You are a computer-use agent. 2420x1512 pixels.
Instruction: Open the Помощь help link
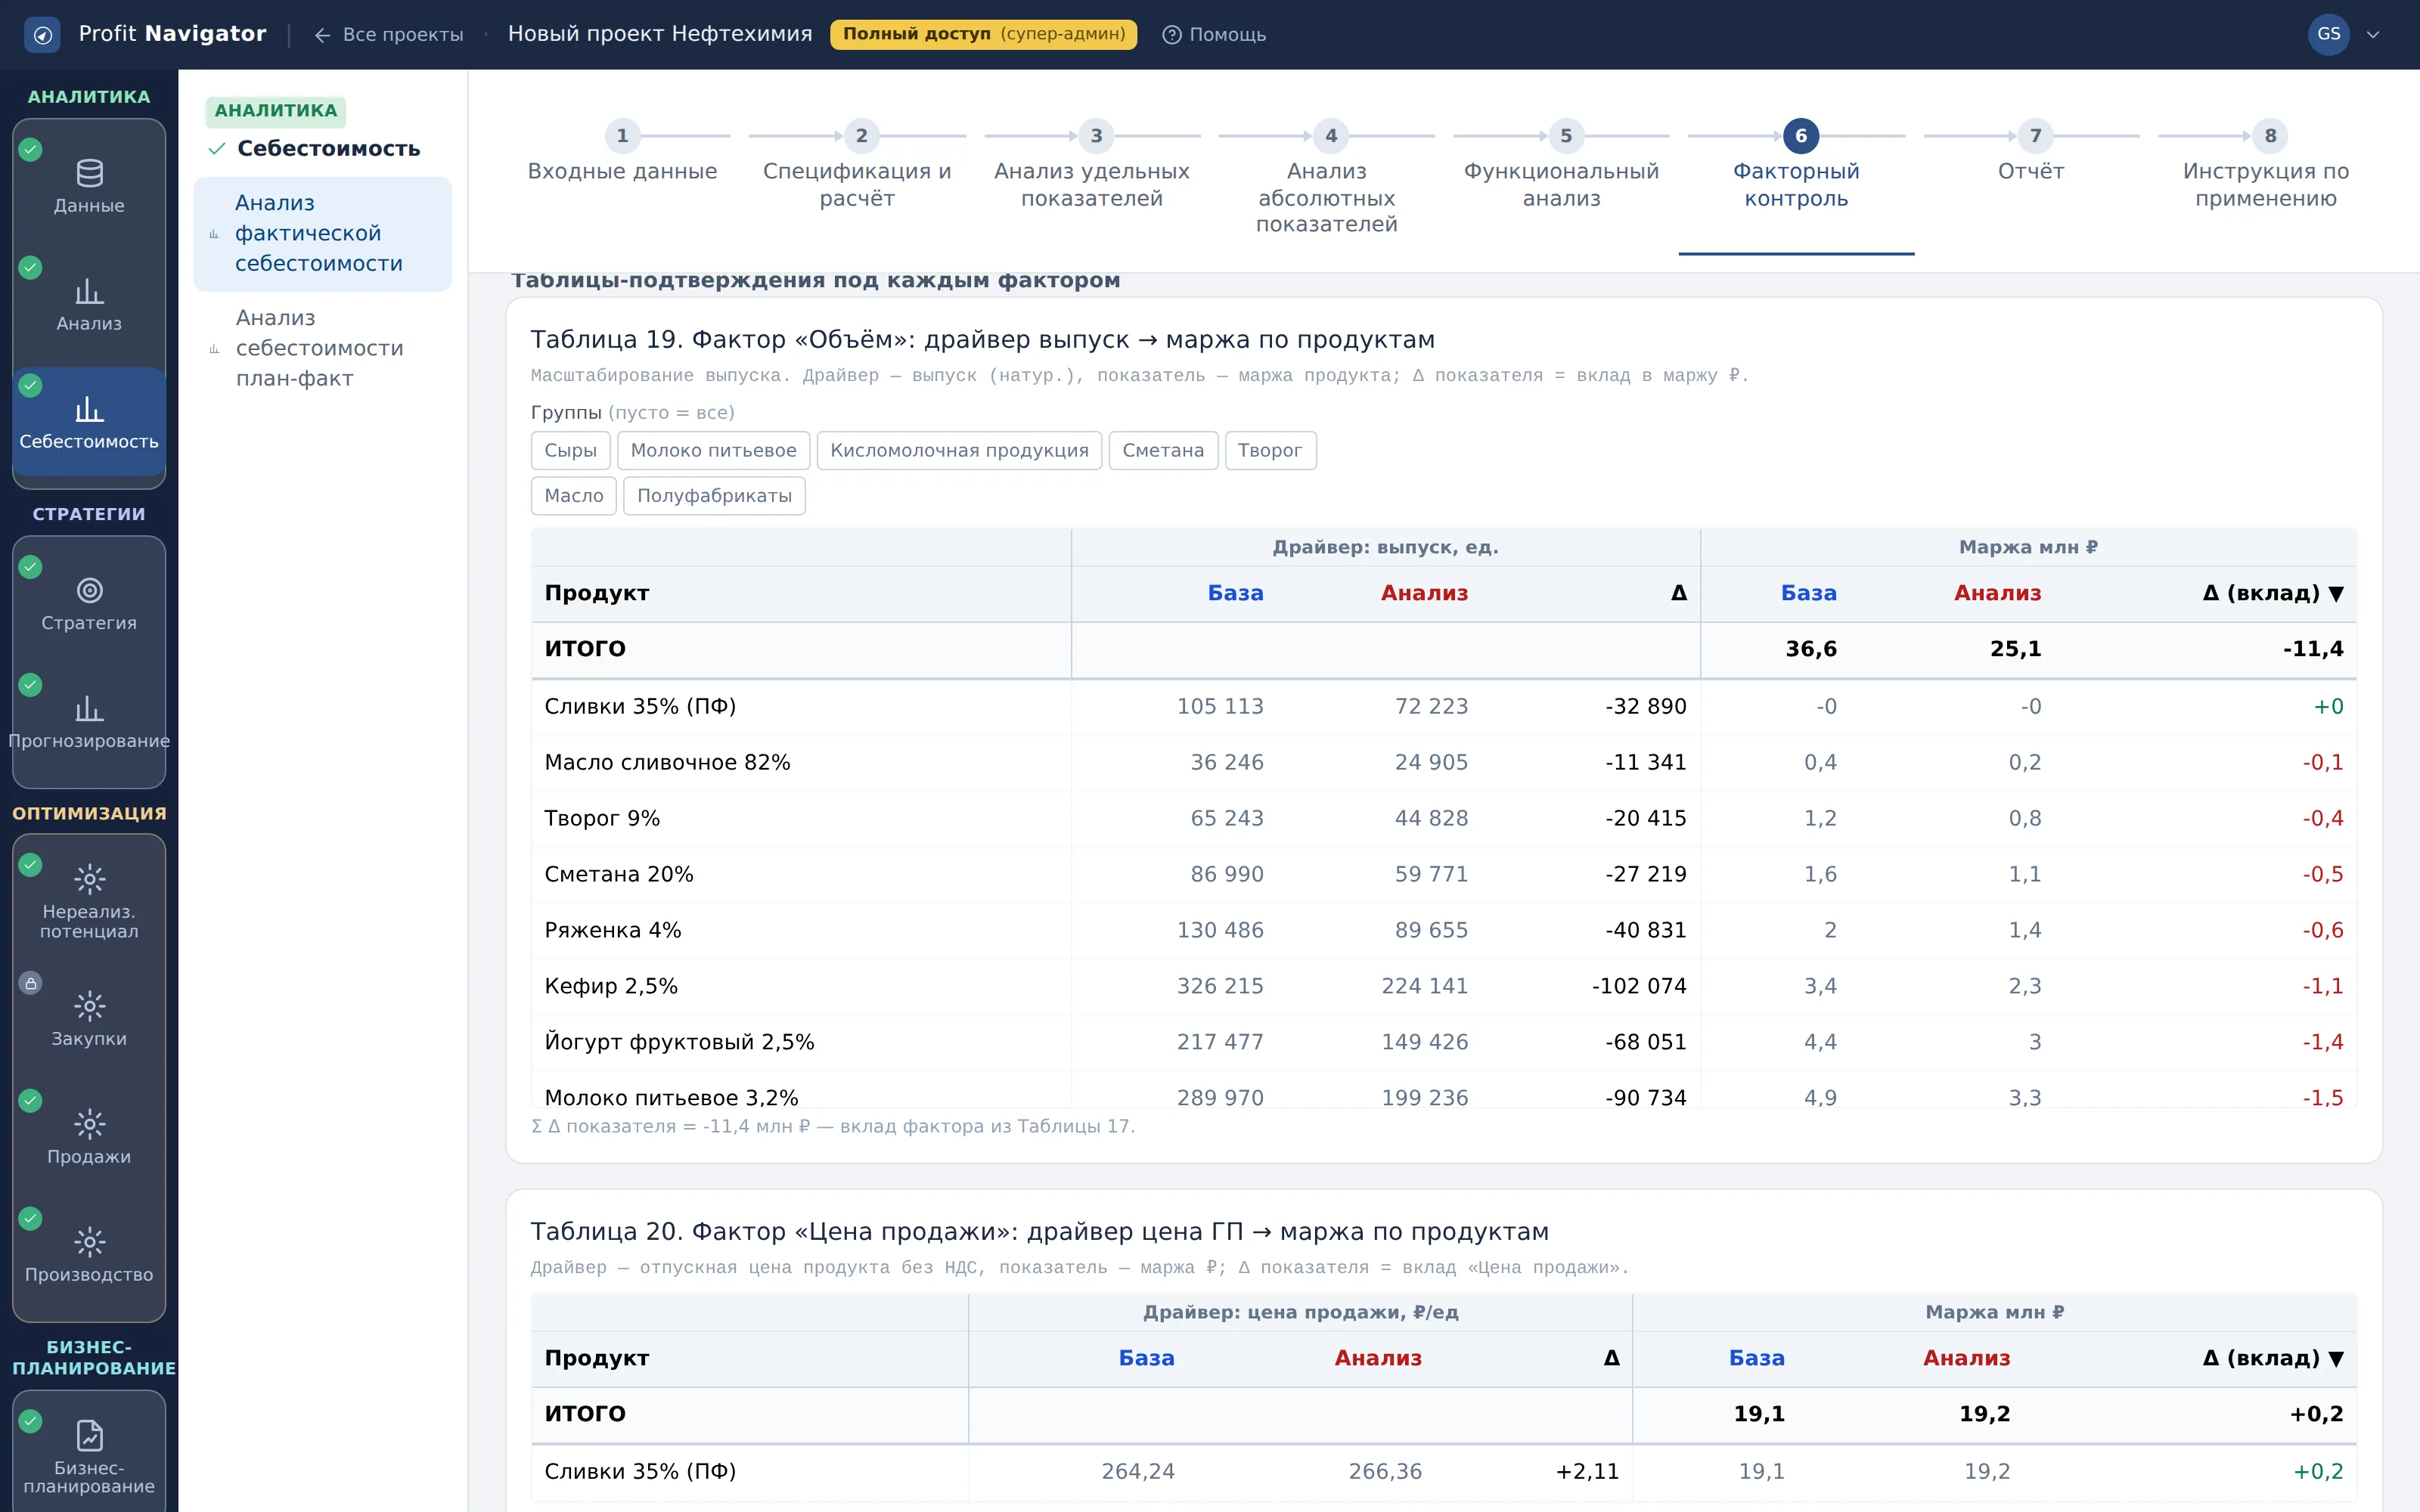(x=1214, y=35)
